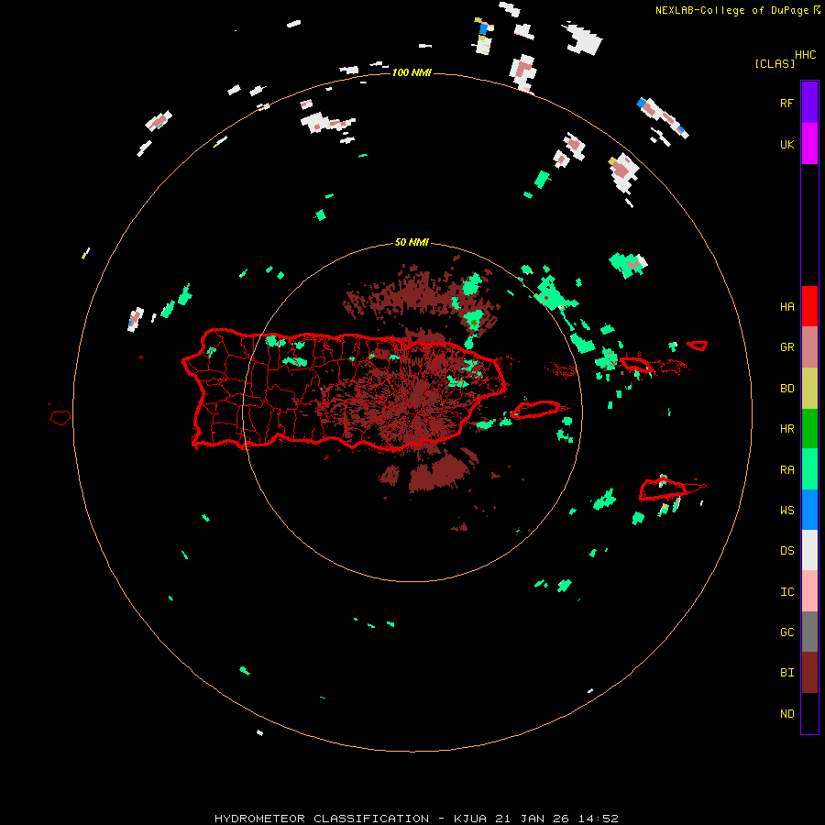This screenshot has width=825, height=825.
Task: Click the St. Croix island outline in the southeast
Action: [x=664, y=489]
